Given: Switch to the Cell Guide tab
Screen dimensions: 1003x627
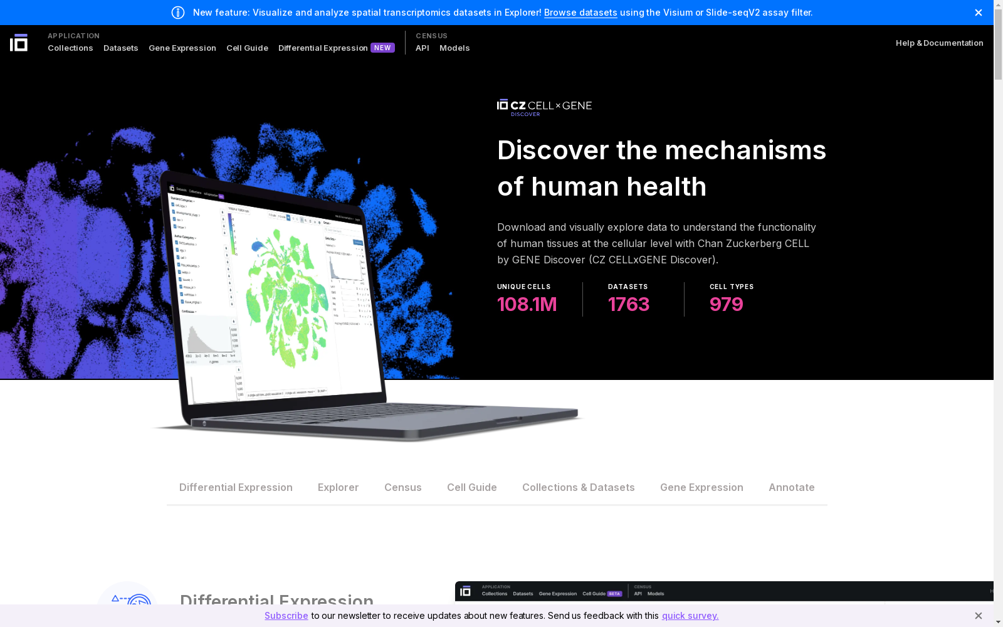Looking at the screenshot, I should 472,487.
